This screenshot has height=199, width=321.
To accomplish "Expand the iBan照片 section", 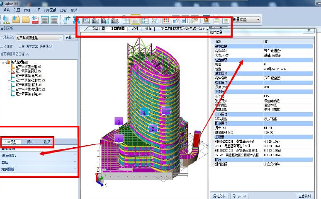I will point(39,155).
